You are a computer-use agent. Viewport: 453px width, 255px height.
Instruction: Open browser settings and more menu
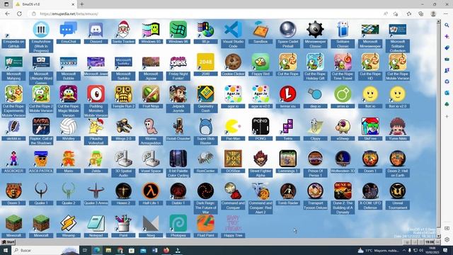(x=445, y=13)
